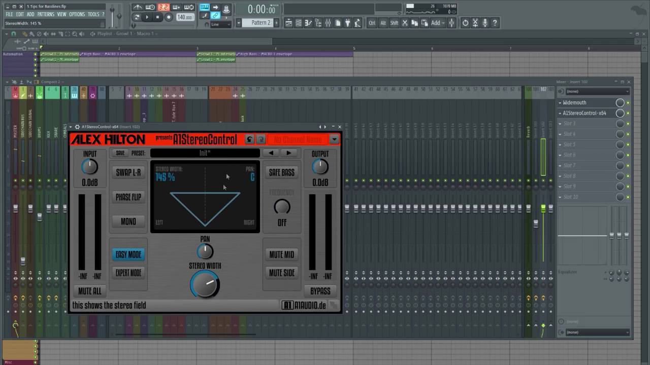
Task: Go to previous preset arrow
Action: [271, 153]
